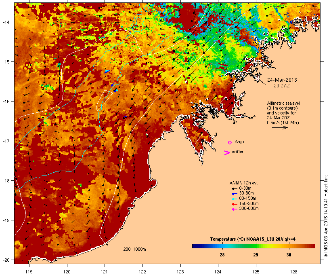Click the longitude axis label 125
Screen dimensions: 331x275
[x=256, y=272]
